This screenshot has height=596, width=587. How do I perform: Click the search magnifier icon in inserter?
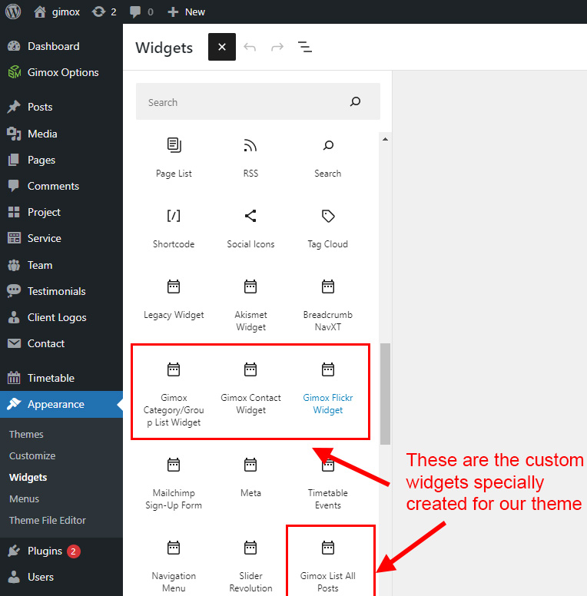tap(355, 102)
